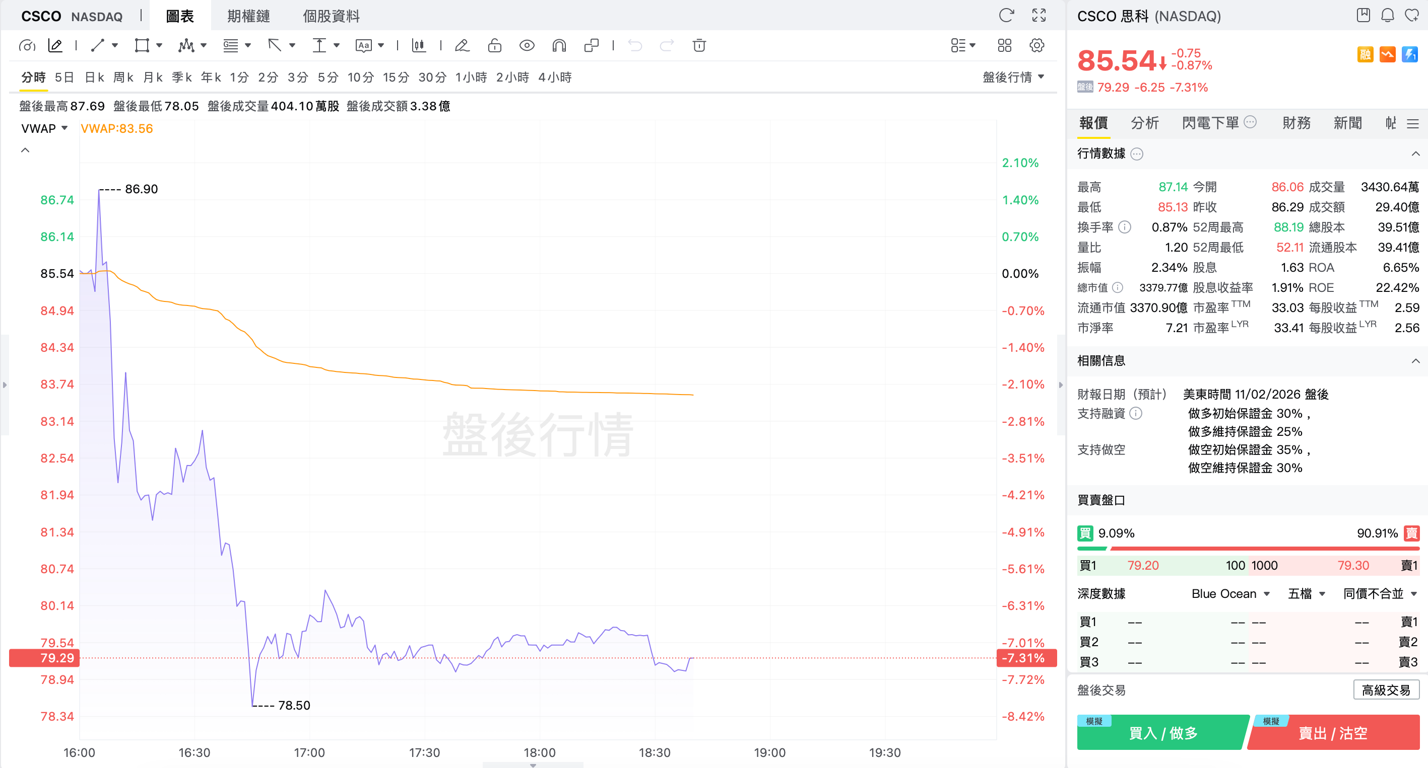Viewport: 1428px width, 768px height.
Task: Select the magnet snap tool
Action: (x=559, y=45)
